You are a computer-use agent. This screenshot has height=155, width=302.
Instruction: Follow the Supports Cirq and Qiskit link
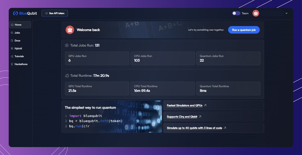point(182,117)
